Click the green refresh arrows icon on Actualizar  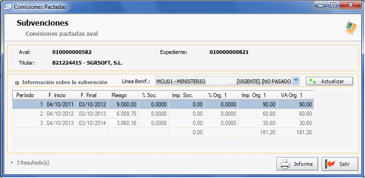point(313,82)
